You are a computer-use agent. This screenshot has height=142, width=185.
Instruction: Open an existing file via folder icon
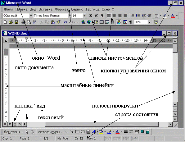point(11,22)
